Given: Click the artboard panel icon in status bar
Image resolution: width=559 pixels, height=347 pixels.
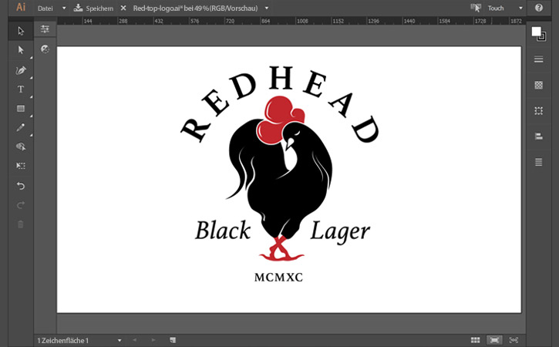Looking at the screenshot, I should point(173,340).
